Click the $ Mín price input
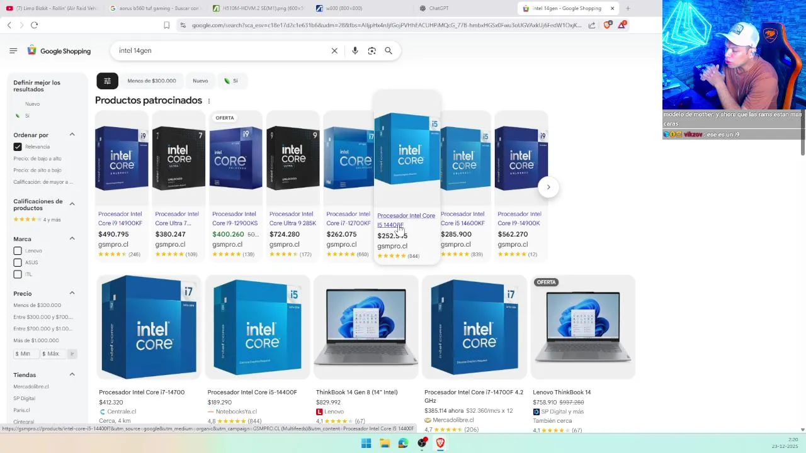Viewport: 806px width, 453px height. 26,354
